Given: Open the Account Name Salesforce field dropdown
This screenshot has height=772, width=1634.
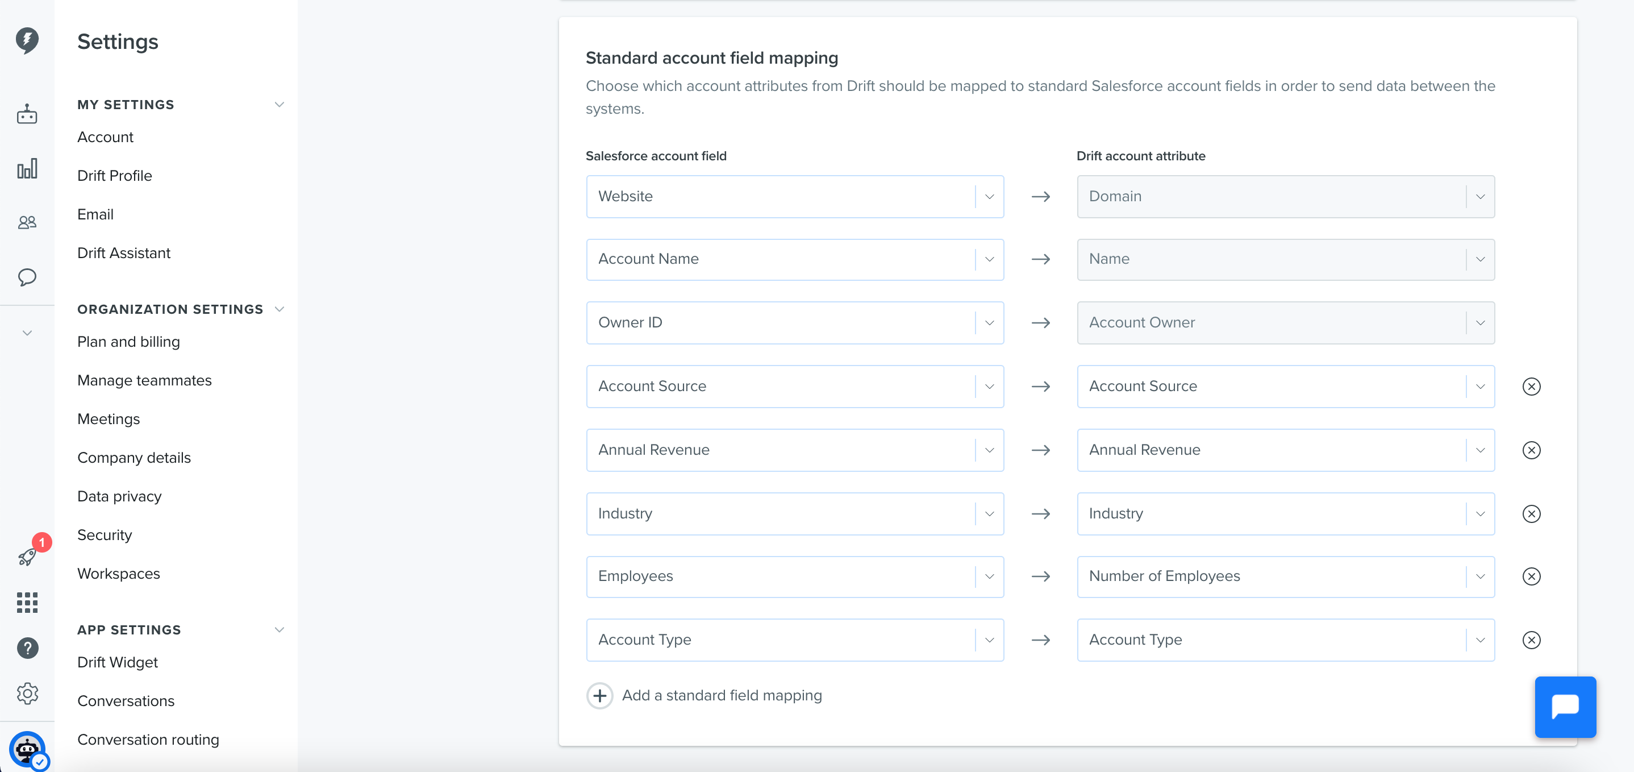Looking at the screenshot, I should (795, 260).
